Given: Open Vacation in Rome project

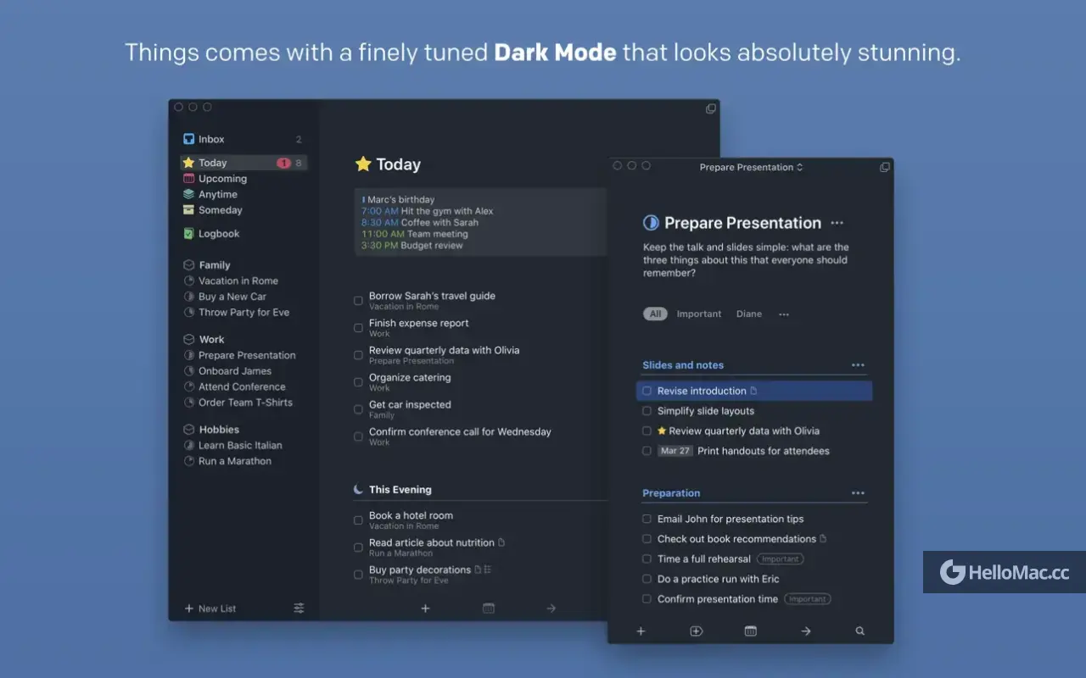Looking at the screenshot, I should 238,281.
